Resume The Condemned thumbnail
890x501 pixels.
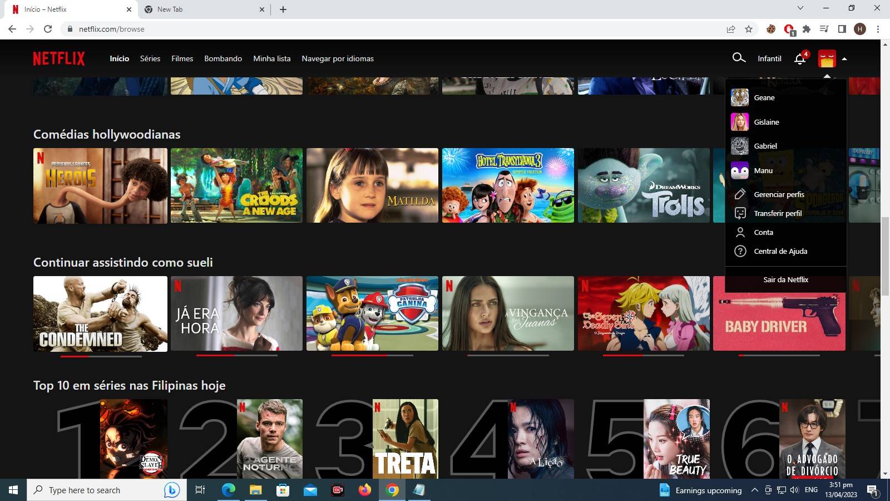[x=100, y=314]
